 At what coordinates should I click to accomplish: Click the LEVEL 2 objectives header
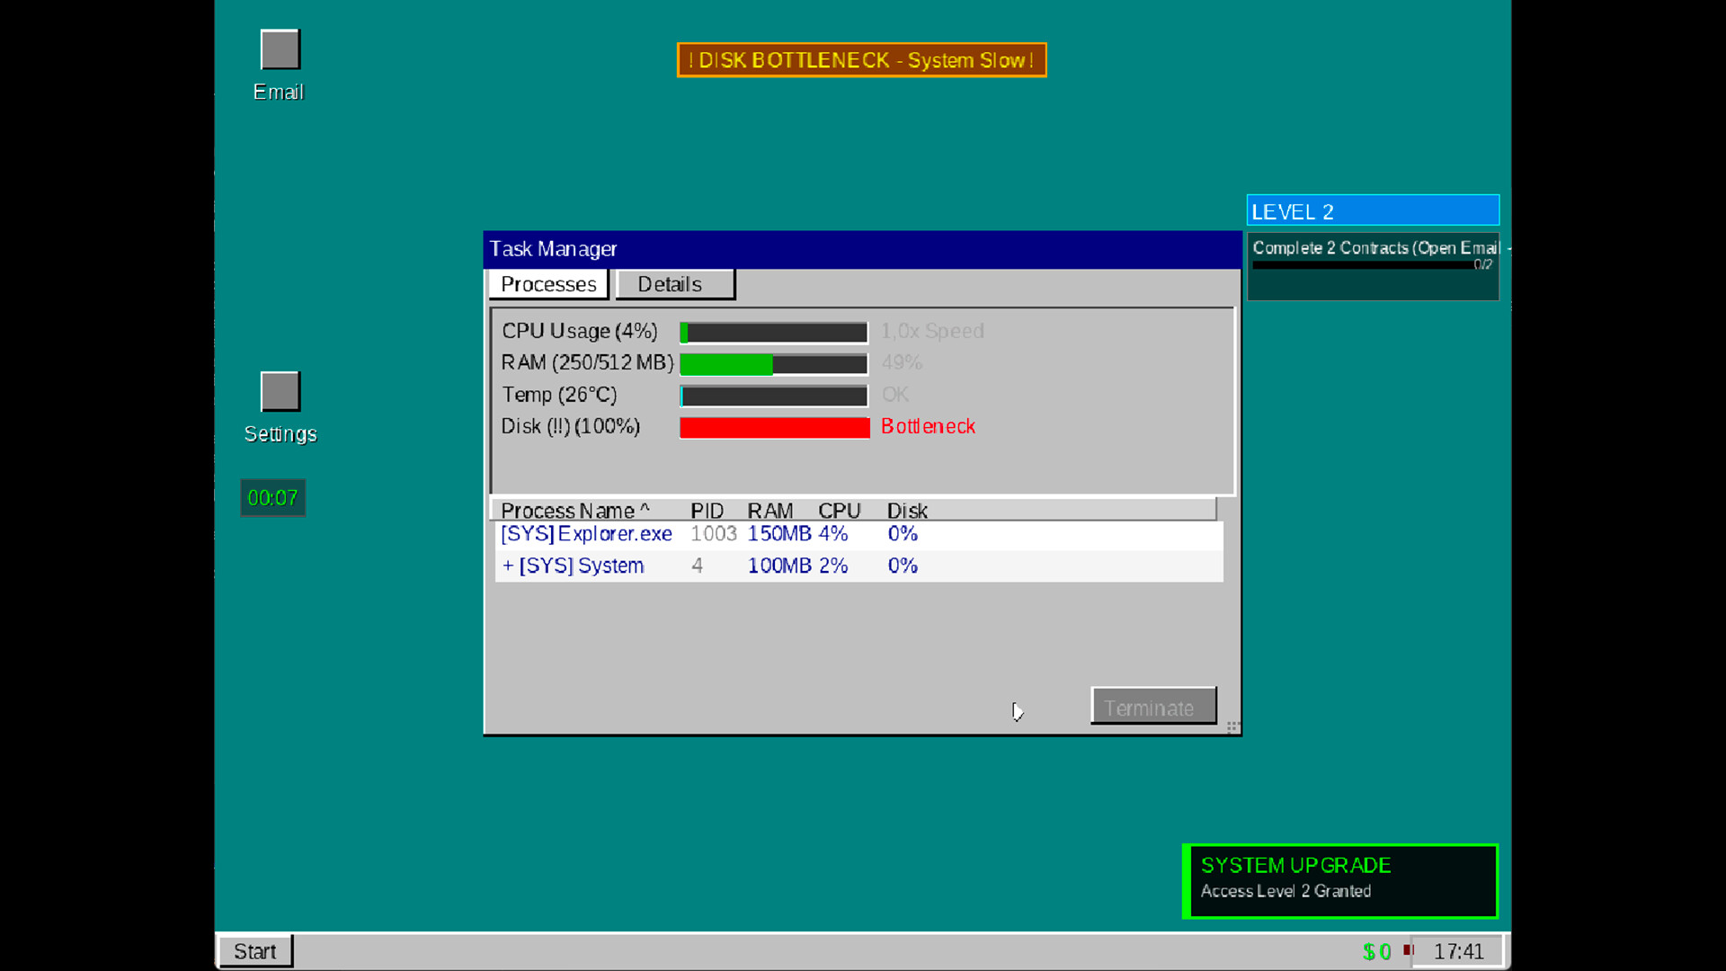pyautogui.click(x=1373, y=209)
